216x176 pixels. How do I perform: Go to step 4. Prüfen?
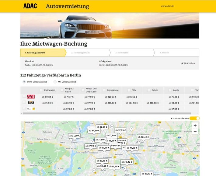(x=176, y=52)
